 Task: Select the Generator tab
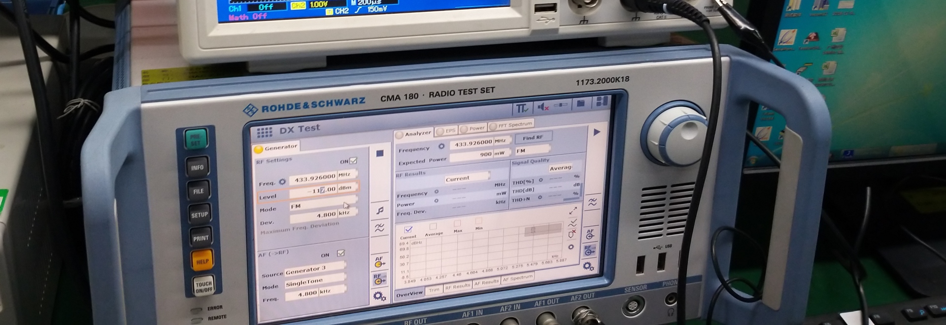pos(276,147)
